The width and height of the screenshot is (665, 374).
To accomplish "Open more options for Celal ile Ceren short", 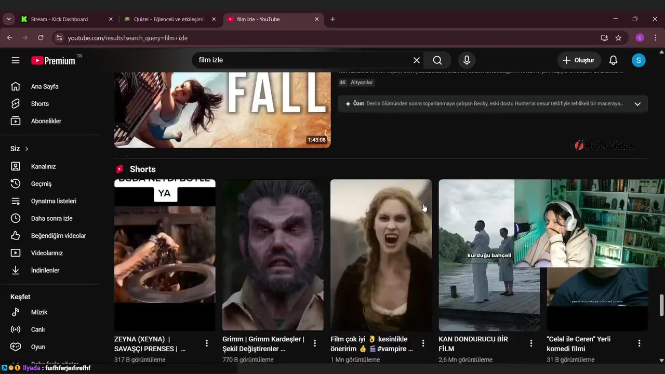I will [x=639, y=343].
